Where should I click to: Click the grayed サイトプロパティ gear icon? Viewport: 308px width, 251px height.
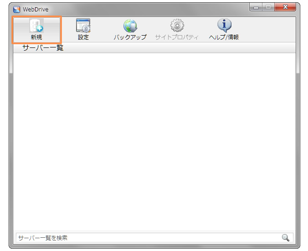pos(177,26)
